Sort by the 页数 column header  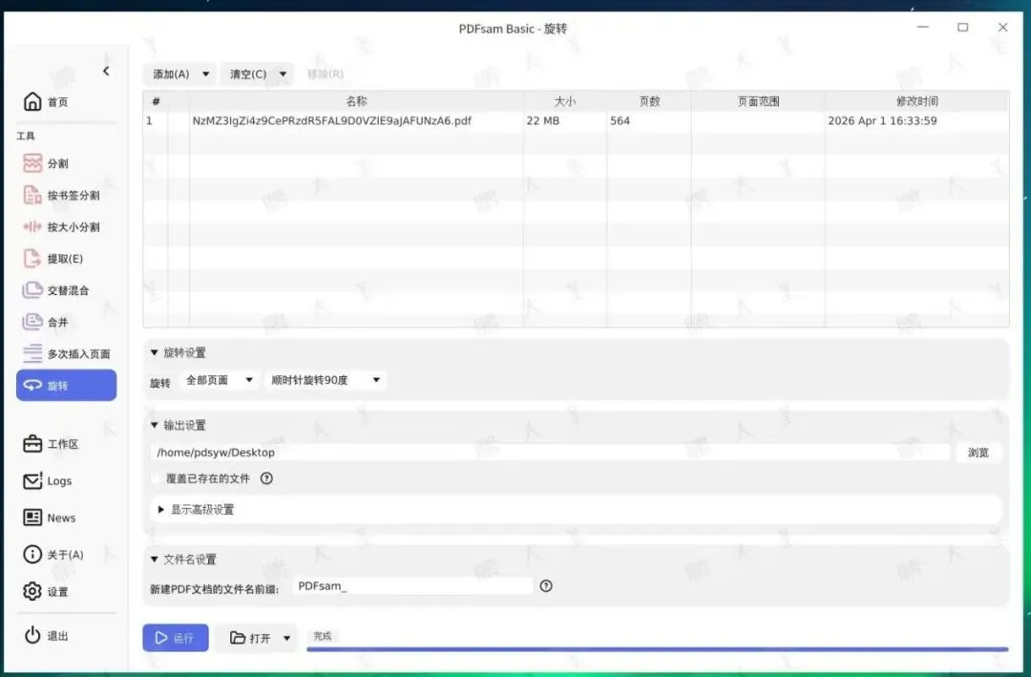click(649, 101)
